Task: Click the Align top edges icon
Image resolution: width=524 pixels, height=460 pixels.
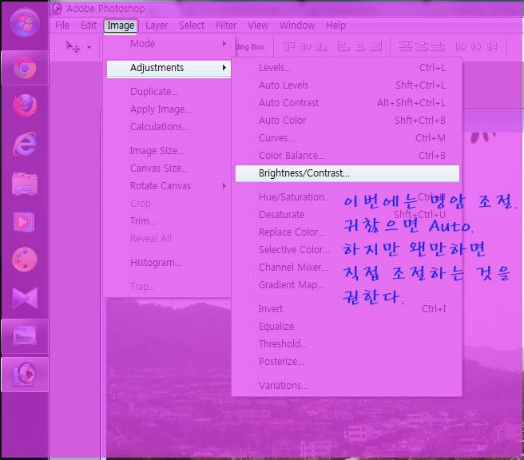Action: click(x=291, y=46)
